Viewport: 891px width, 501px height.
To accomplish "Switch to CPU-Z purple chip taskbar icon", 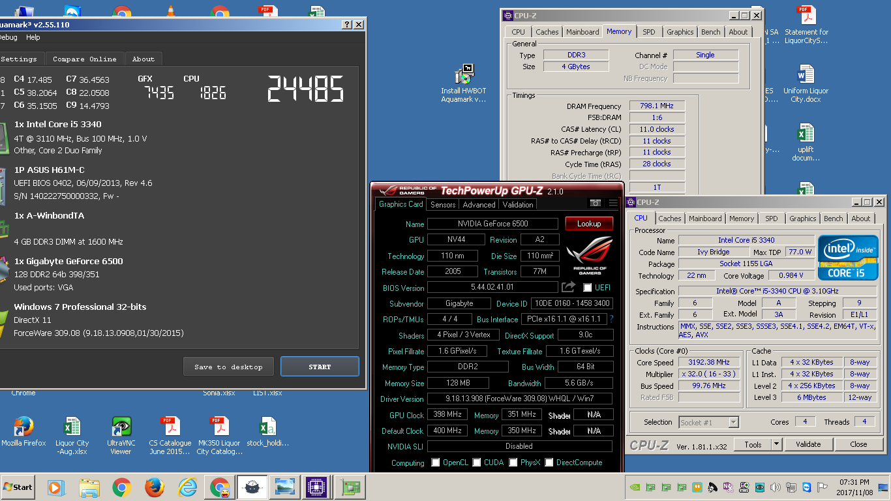I will 316,487.
